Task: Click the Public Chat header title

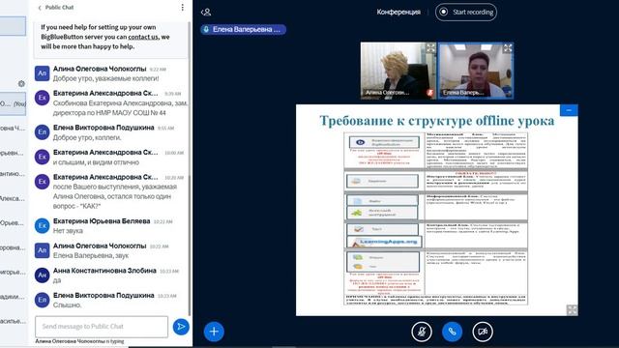Action: click(59, 8)
